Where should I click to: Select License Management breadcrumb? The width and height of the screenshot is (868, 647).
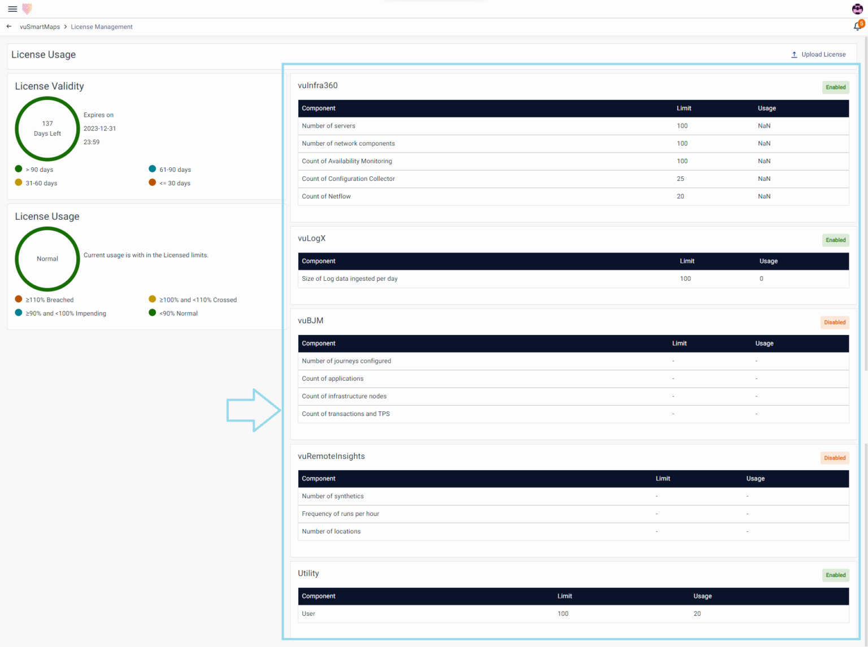coord(102,27)
